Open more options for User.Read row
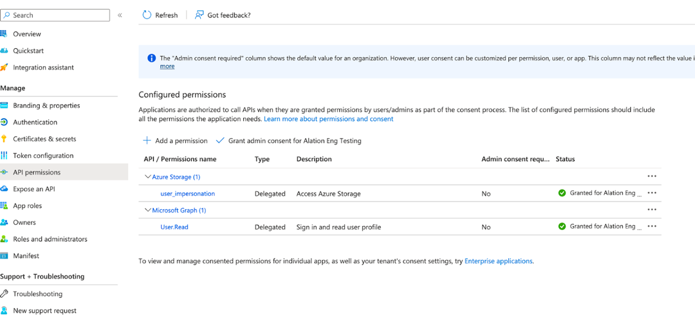This screenshot has width=695, height=330. pyautogui.click(x=651, y=226)
